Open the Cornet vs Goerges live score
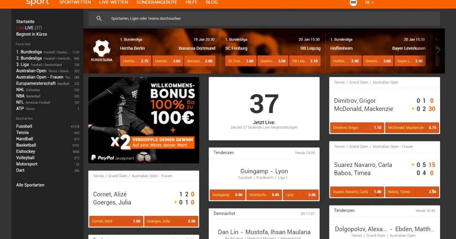 pyautogui.click(x=144, y=198)
